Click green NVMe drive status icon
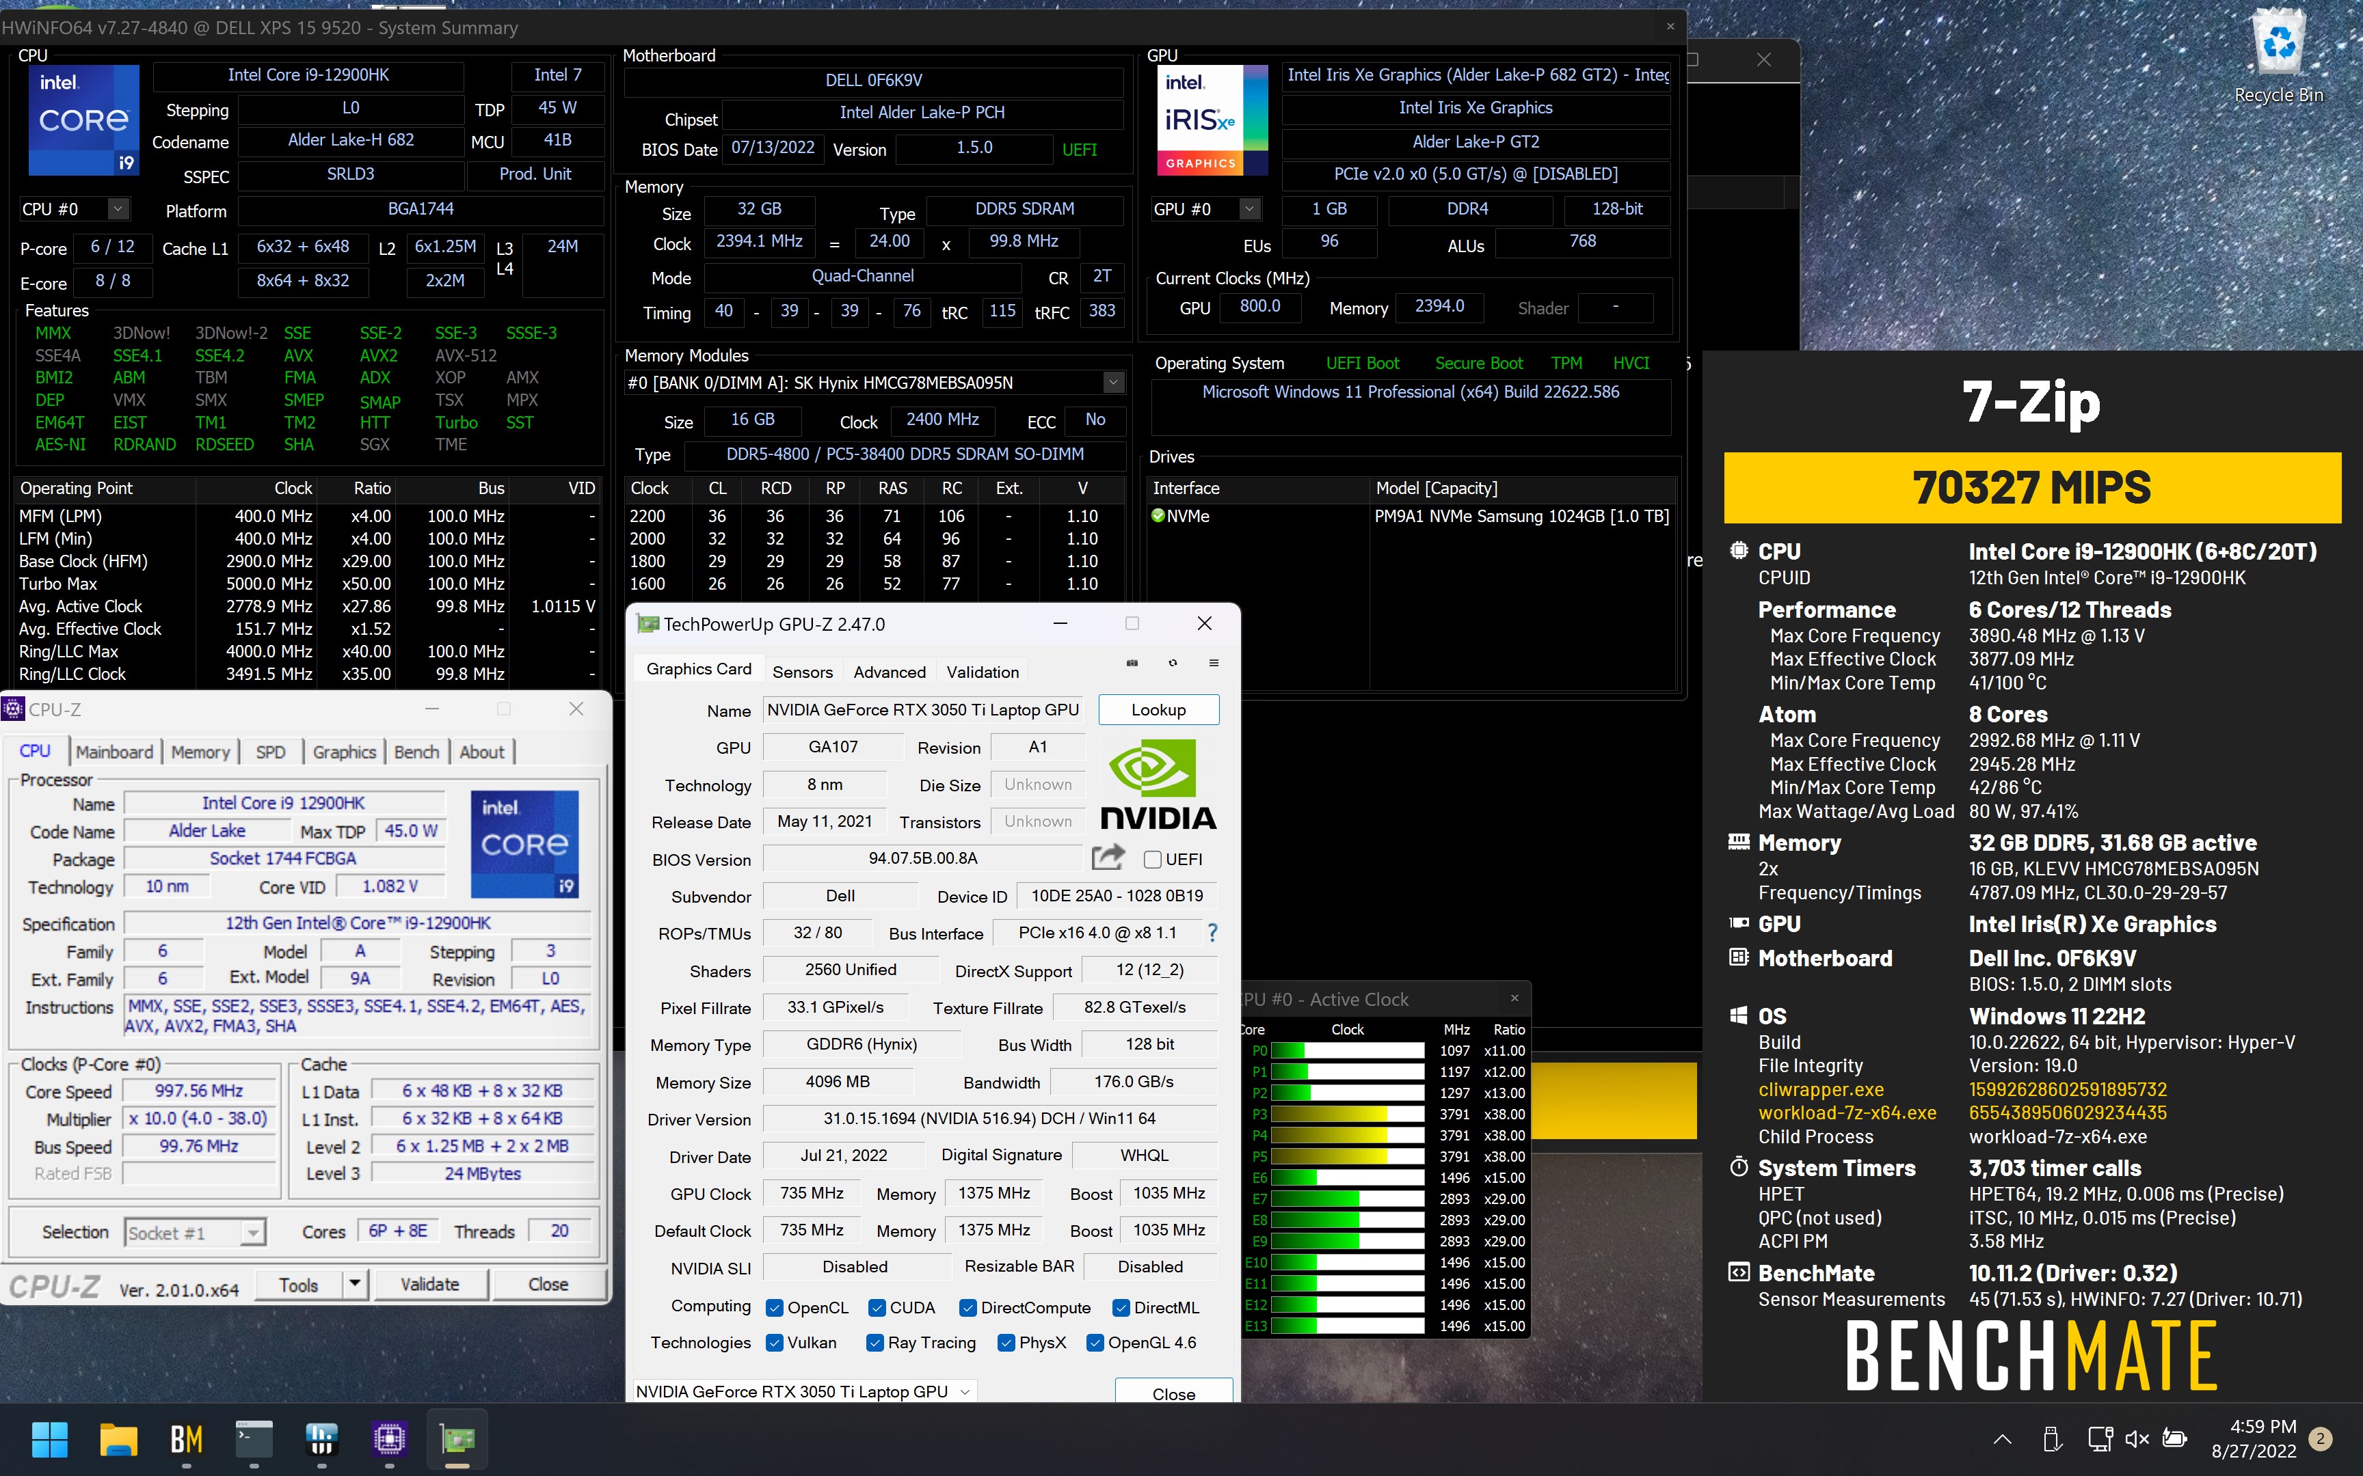2363x1476 pixels. point(1158,515)
